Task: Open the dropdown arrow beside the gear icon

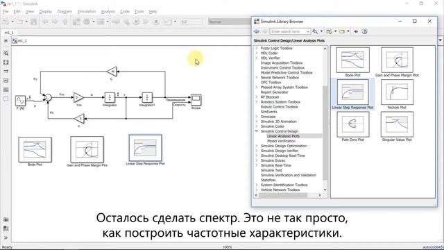Action: click(93, 22)
